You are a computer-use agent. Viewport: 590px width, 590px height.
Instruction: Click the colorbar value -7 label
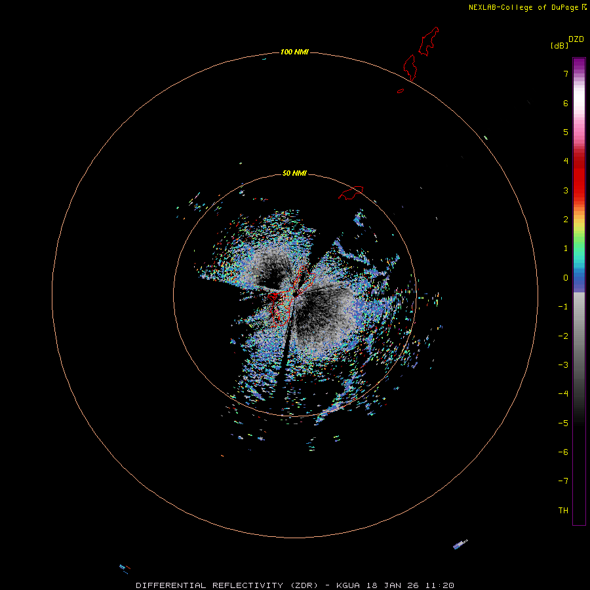click(563, 481)
